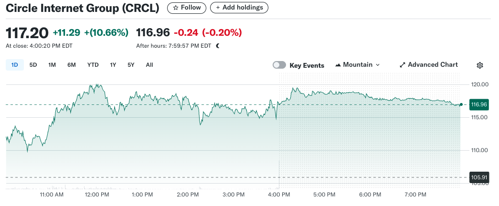Viewport: 499px width, 206px height.
Task: Switch chart to 1Y range
Action: pyautogui.click(x=113, y=65)
